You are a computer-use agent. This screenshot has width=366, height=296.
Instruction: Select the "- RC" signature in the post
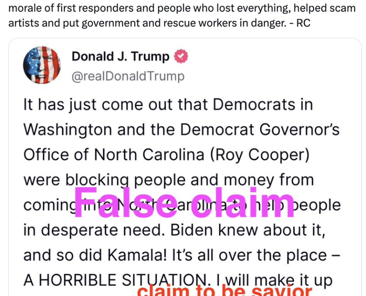(x=300, y=23)
